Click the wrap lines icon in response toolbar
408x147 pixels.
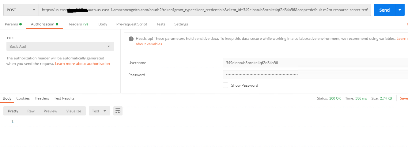tap(118, 111)
